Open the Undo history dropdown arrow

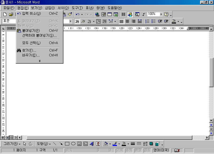point(82,14)
